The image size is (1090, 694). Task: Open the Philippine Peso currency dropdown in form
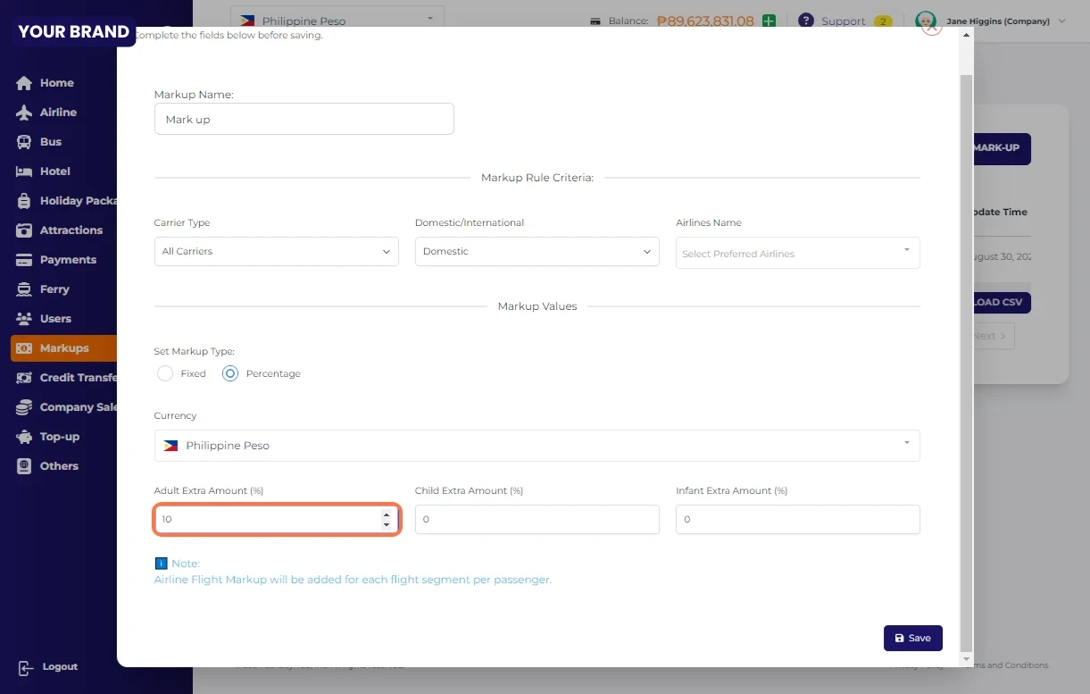point(537,446)
